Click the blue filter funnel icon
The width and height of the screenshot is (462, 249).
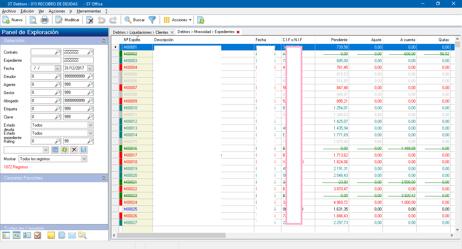152,20
